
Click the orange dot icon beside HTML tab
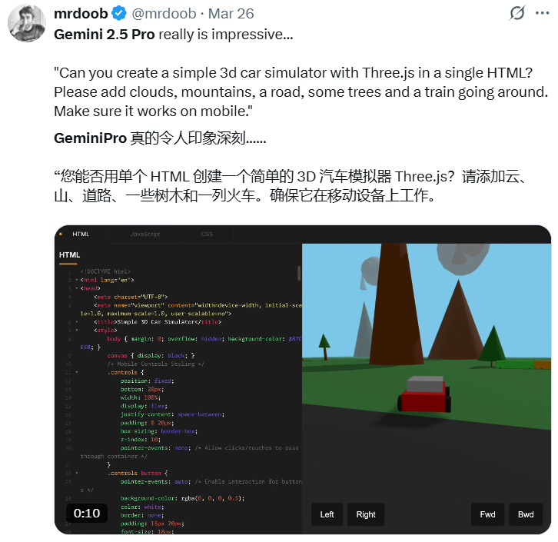pos(61,234)
